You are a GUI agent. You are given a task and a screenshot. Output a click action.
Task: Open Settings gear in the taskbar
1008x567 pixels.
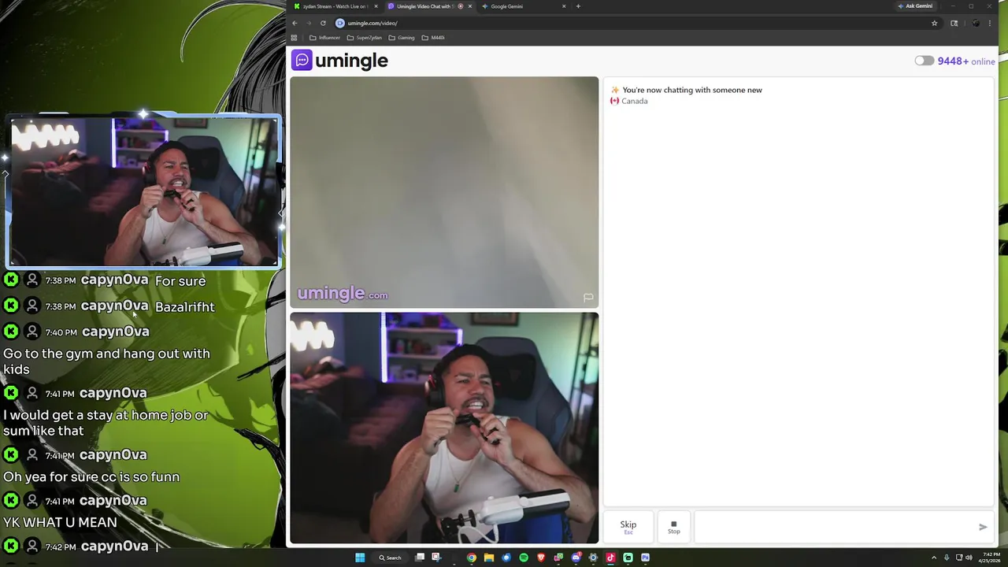coord(593,558)
